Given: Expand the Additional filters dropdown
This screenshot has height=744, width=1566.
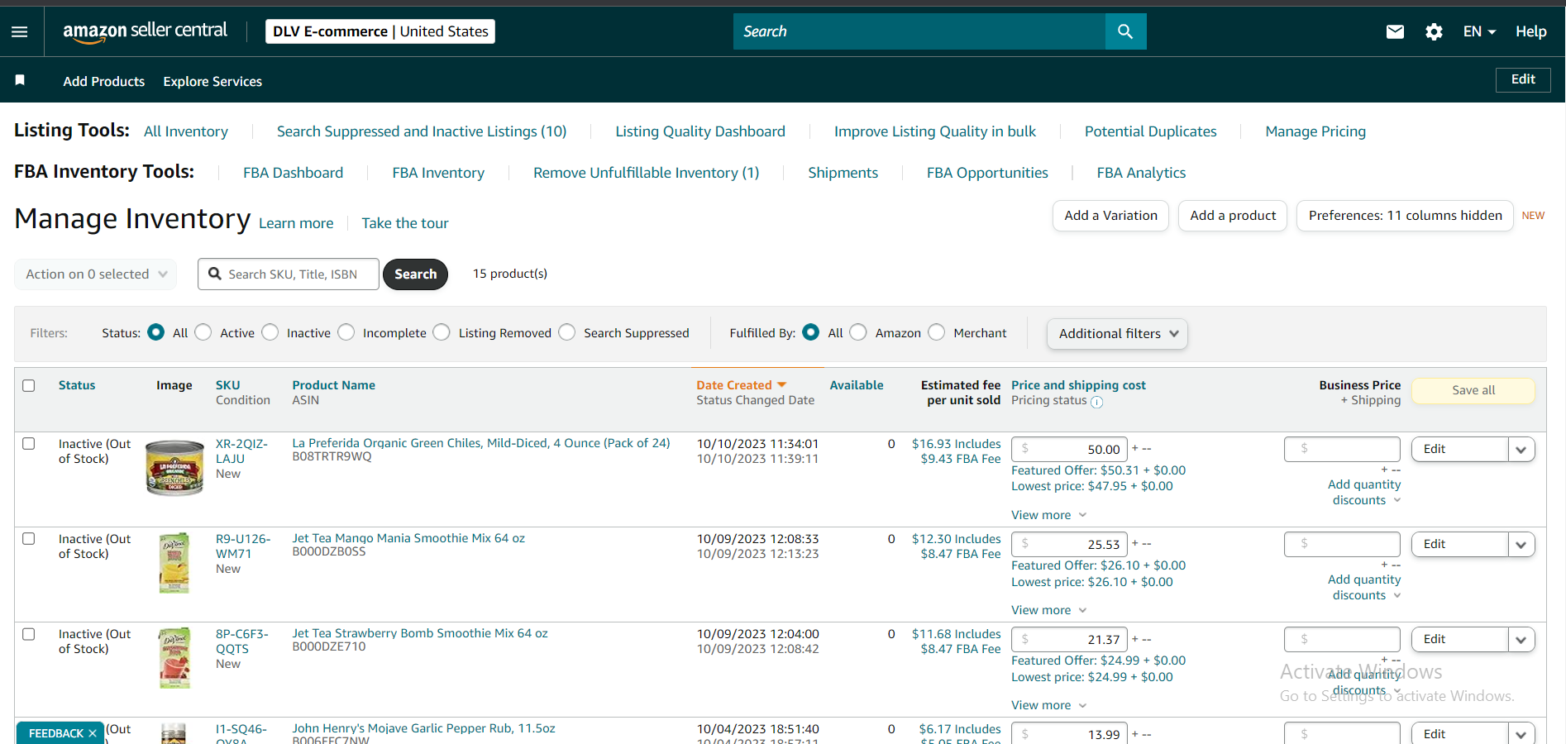Looking at the screenshot, I should (x=1117, y=334).
